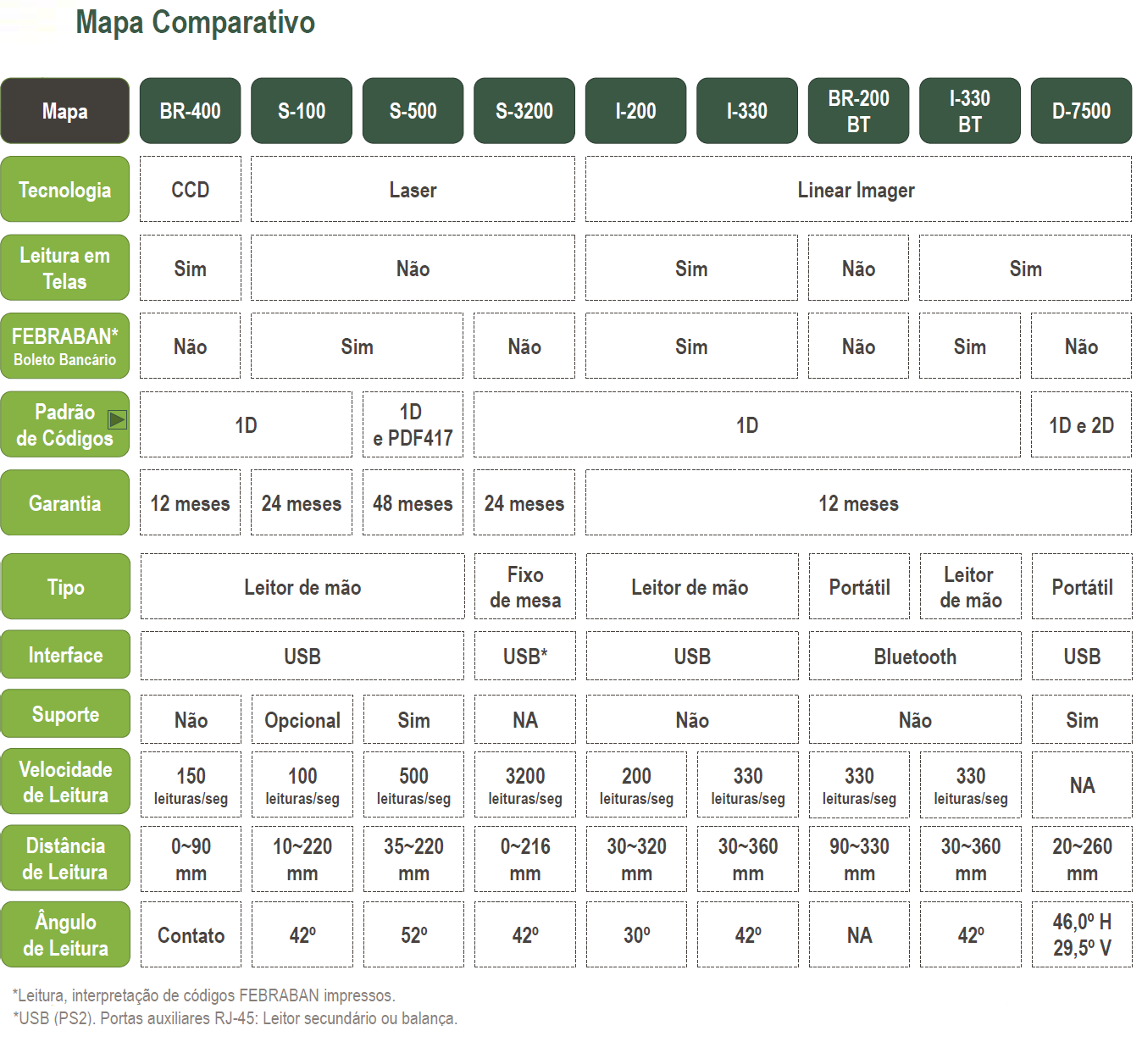Click the USB (PS2) footnote text
The width and height of the screenshot is (1142, 1042).
click(235, 1017)
